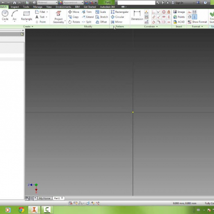
Task: Choose the Split tool
Action: point(86,22)
